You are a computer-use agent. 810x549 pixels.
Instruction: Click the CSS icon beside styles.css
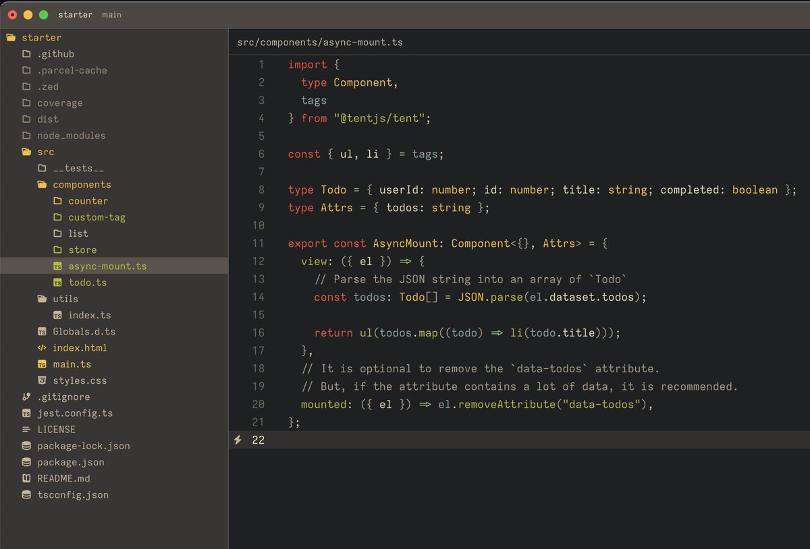(x=42, y=380)
